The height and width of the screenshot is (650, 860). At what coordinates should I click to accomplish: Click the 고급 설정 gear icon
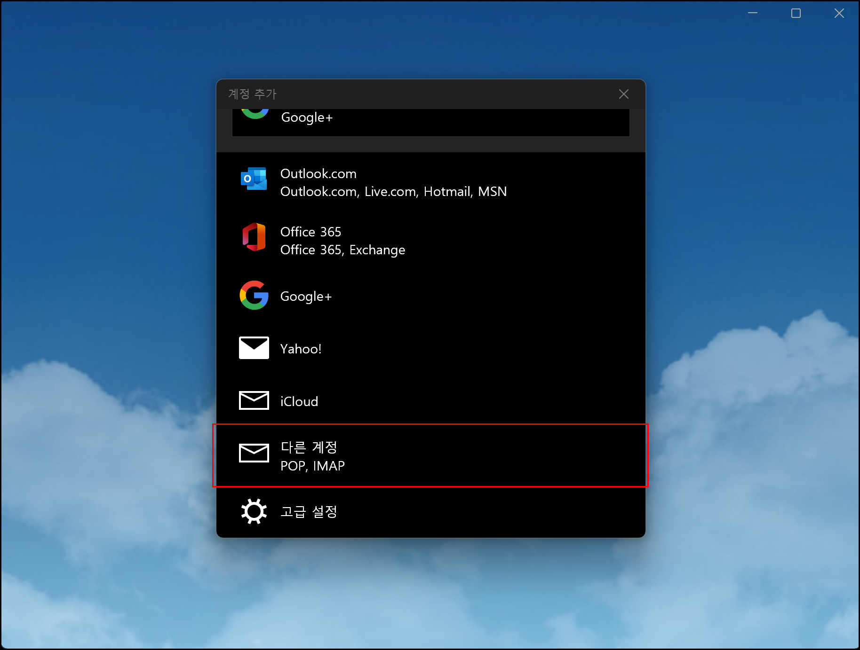[254, 511]
